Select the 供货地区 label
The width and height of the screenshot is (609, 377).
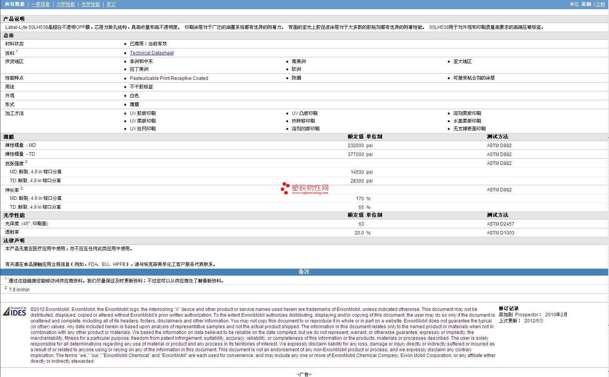(14, 61)
